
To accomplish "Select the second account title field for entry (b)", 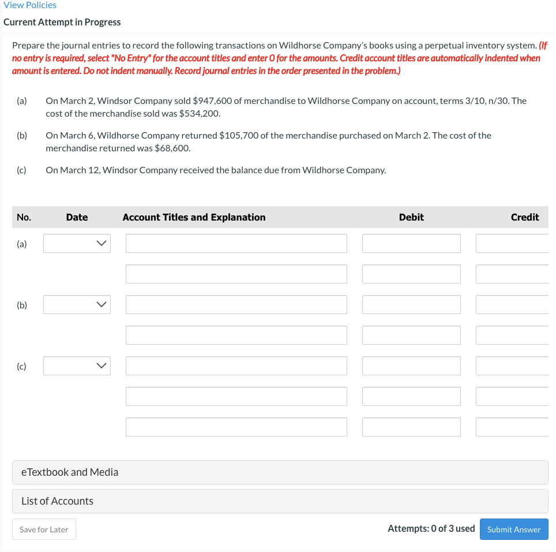I will click(236, 335).
